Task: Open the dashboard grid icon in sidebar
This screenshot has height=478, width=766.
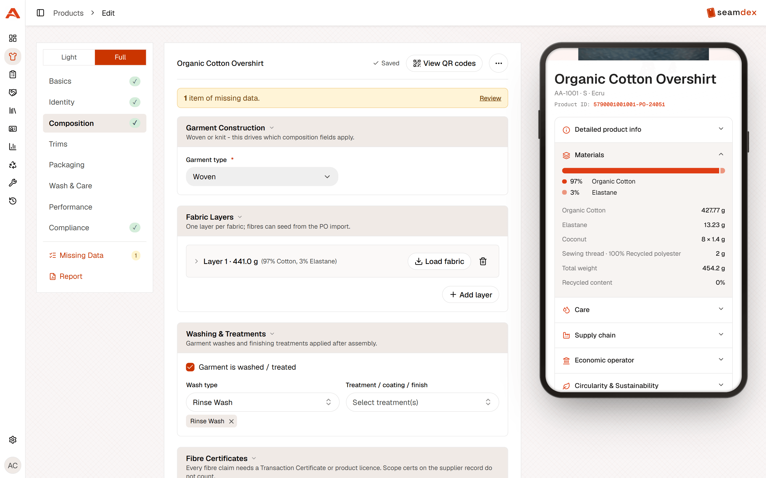Action: point(13,38)
